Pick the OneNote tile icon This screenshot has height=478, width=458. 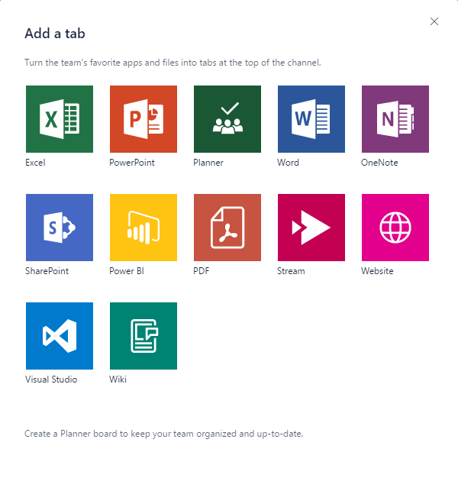pos(395,119)
